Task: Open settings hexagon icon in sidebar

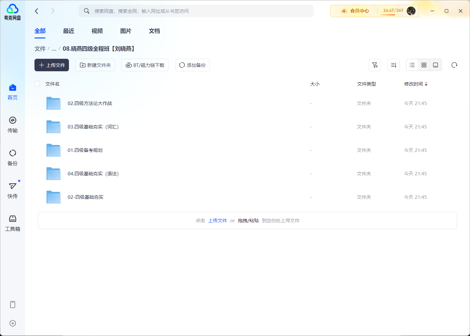Action: (x=13, y=323)
